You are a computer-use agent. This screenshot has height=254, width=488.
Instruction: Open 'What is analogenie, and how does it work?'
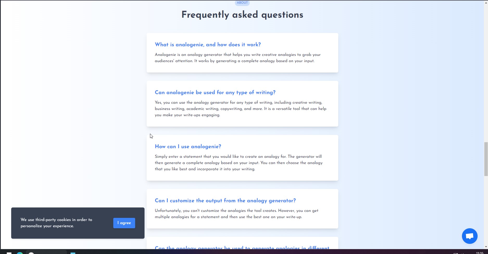[x=208, y=44]
